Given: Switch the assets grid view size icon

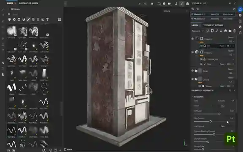Looking at the screenshot, I should coord(59,19).
